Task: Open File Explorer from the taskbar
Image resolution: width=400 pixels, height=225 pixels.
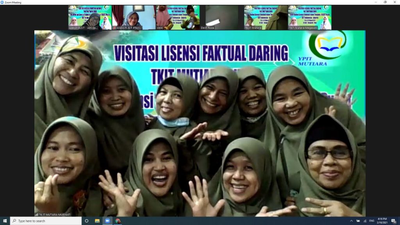Action: click(97, 221)
